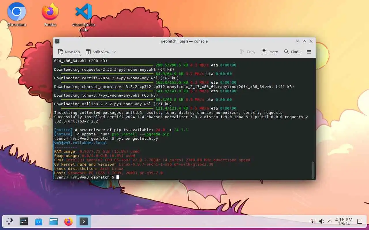The image size is (369, 230).
Task: Open Visual Studio Code desktop icon
Action: click(84, 17)
